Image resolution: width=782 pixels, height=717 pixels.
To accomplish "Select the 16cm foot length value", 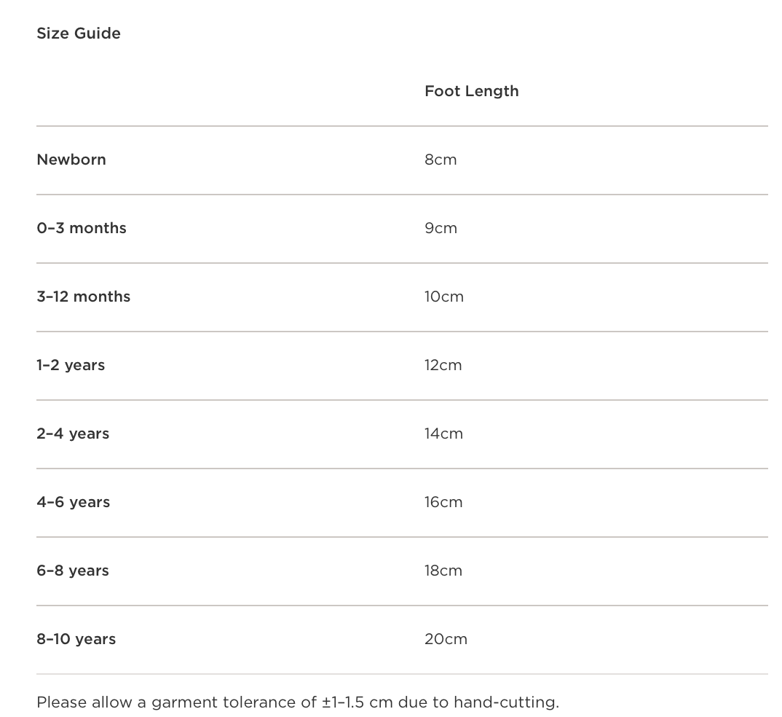I will tap(443, 502).
